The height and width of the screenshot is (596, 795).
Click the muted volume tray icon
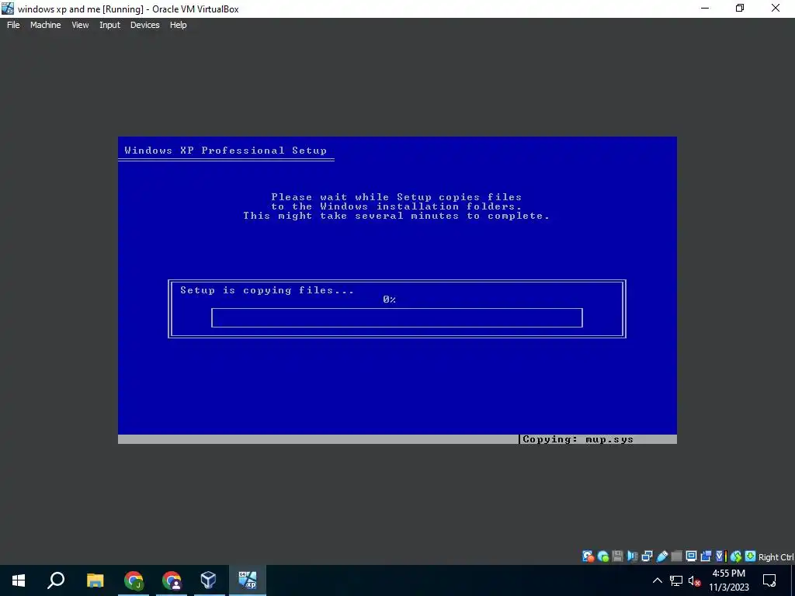pos(694,581)
